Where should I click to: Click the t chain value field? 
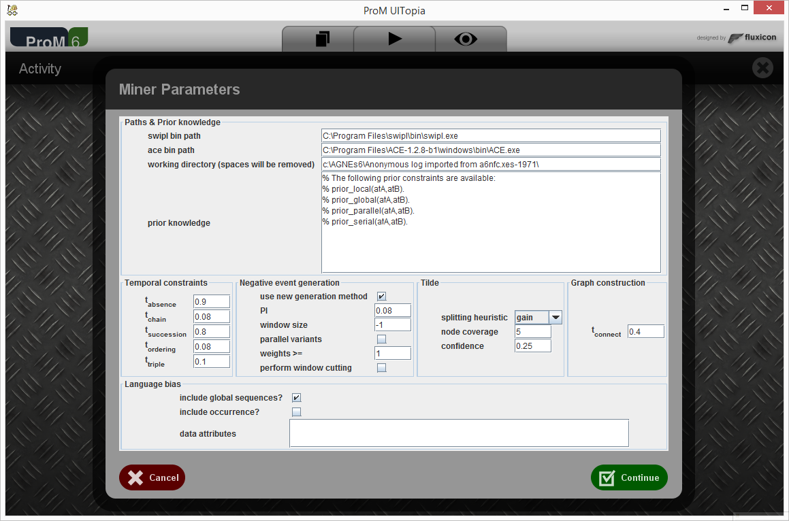point(211,316)
